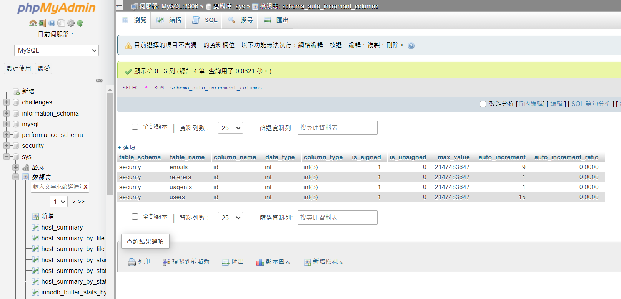621x299 pixels.
Task: Click the upper 搜尋此資料表 filter field
Action: 337,128
